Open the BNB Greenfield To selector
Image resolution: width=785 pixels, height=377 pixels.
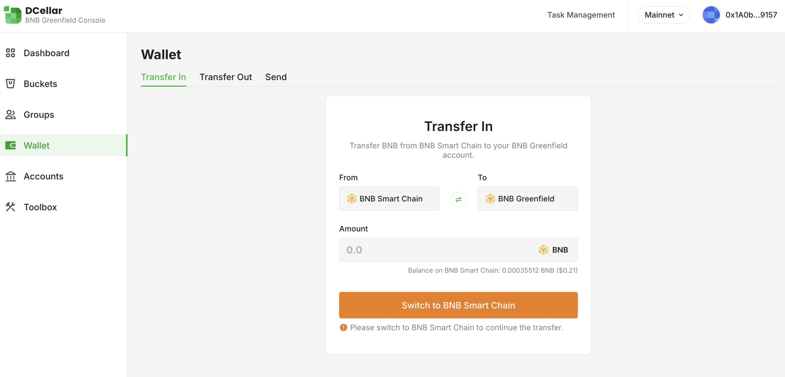pyautogui.click(x=527, y=198)
